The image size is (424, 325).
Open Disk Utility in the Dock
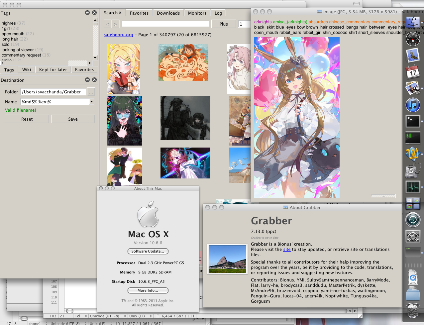coord(413,171)
